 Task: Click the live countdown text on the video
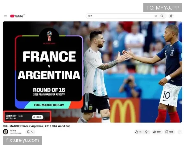tap(14, 116)
